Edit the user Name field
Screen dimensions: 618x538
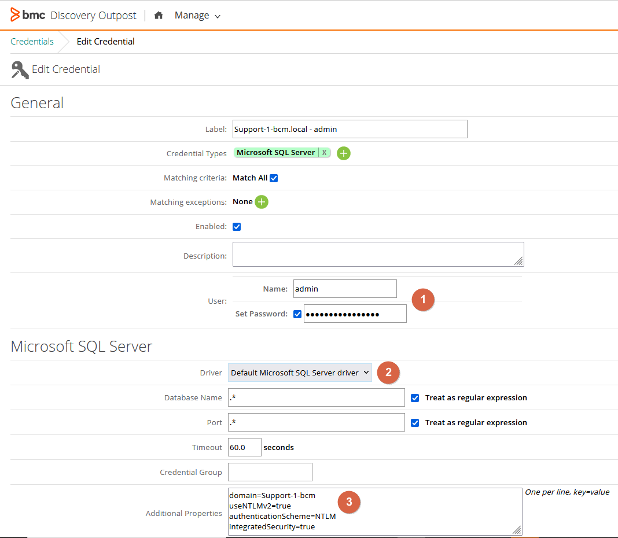[345, 289]
